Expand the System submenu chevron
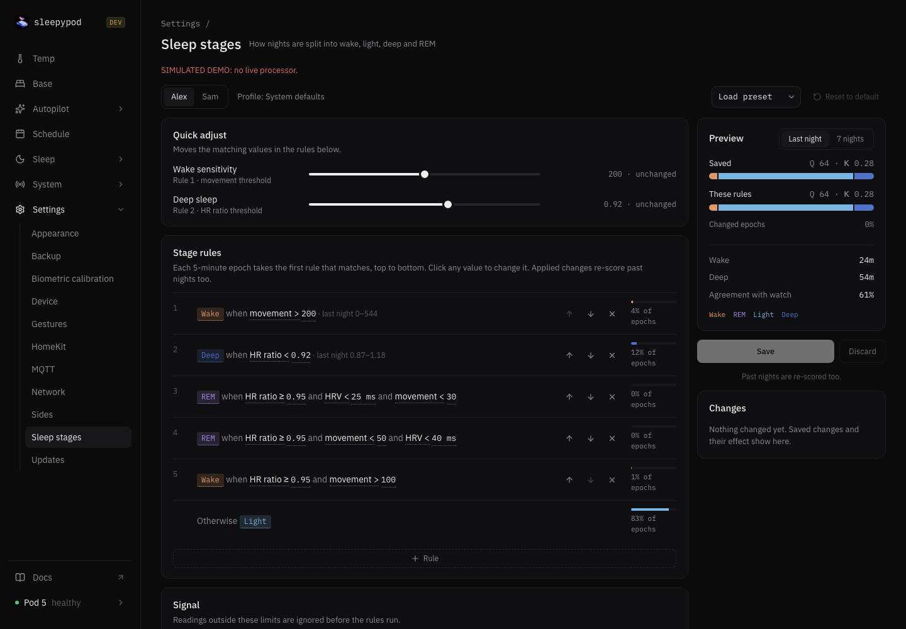 [x=121, y=184]
